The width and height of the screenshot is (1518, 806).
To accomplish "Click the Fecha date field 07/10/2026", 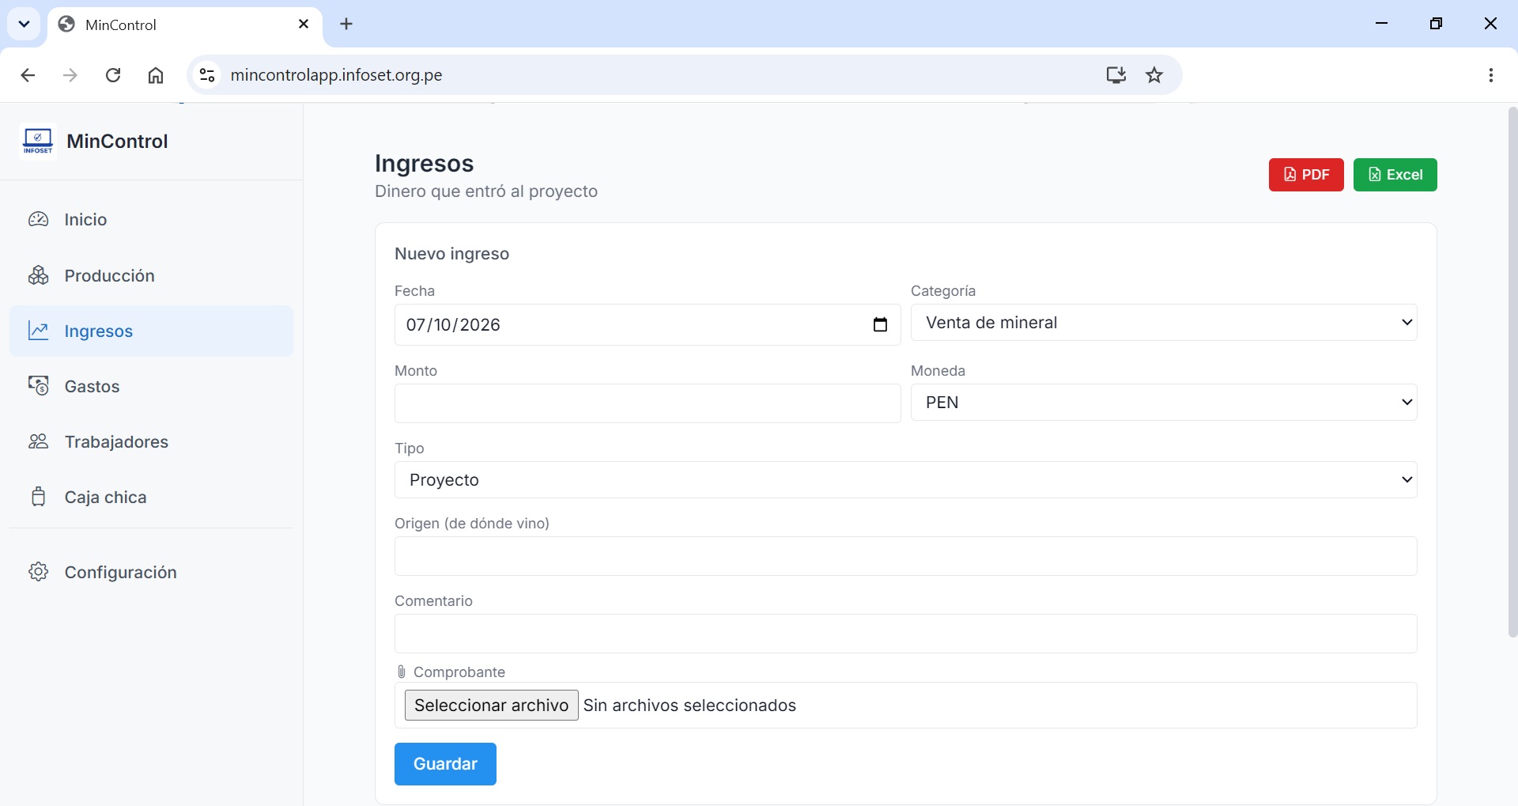I will pyautogui.click(x=648, y=325).
